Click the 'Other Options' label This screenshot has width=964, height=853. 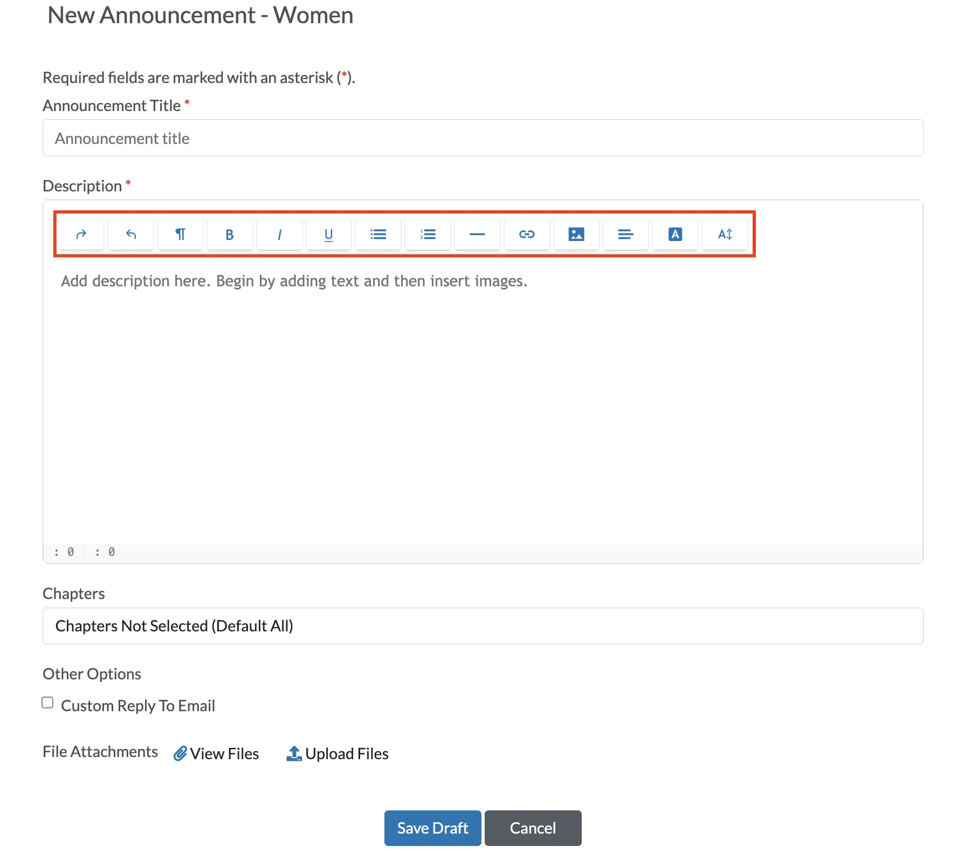pyautogui.click(x=92, y=674)
